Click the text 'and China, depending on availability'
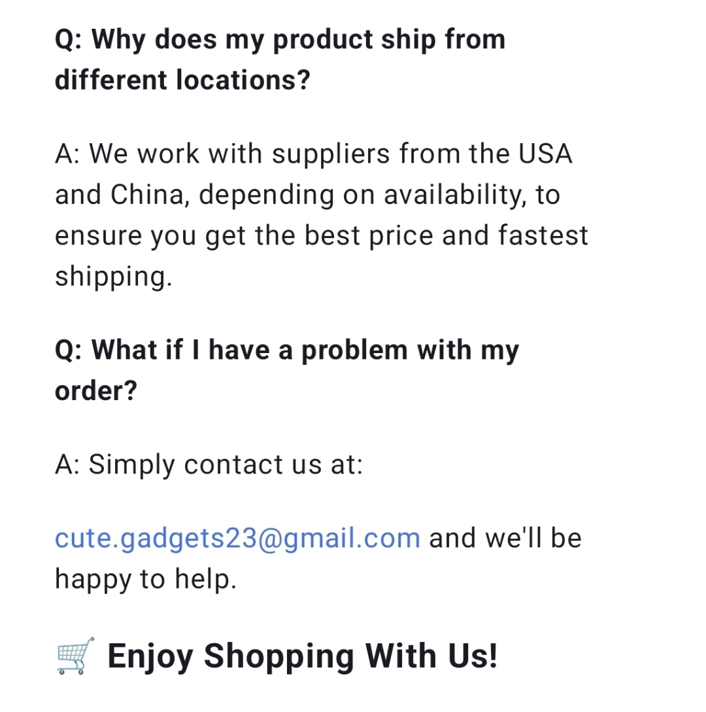This screenshot has width=706, height=712. (291, 195)
